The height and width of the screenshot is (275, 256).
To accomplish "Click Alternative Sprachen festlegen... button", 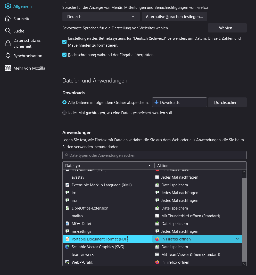I will 174,16.
